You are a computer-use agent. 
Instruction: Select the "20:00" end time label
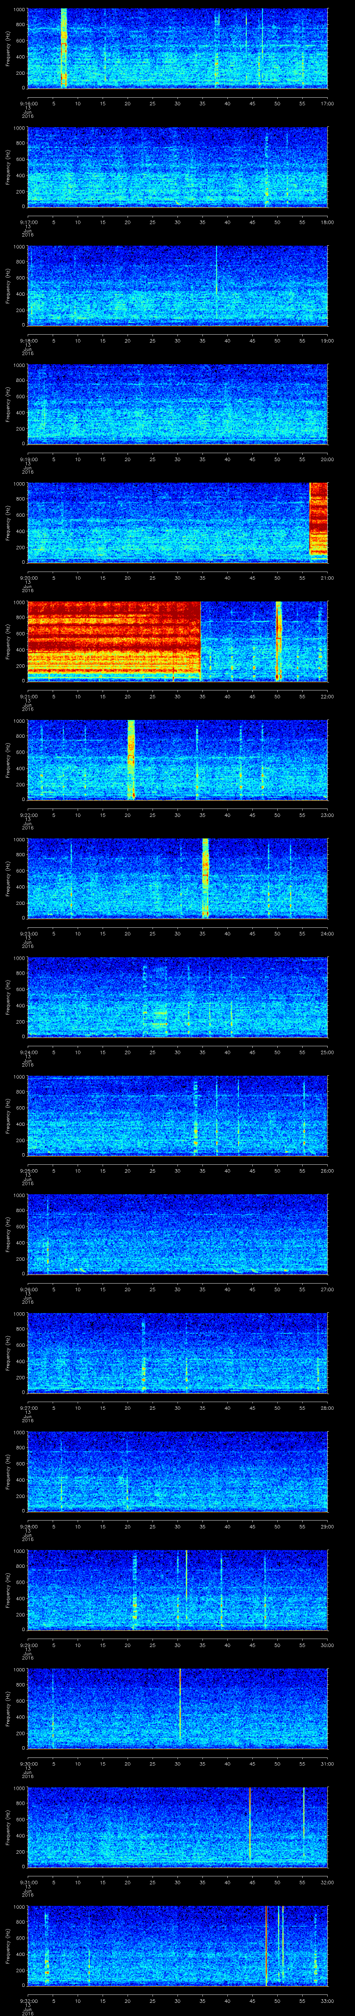pyautogui.click(x=327, y=459)
